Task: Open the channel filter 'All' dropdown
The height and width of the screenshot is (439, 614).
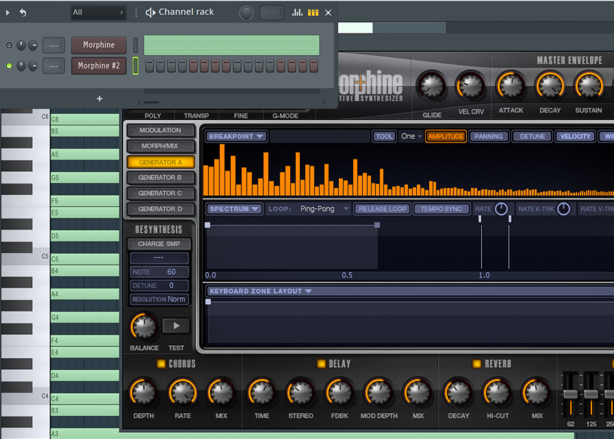Action: 99,12
